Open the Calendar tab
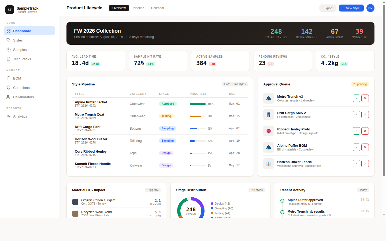The width and height of the screenshot is (386, 241). point(158,8)
